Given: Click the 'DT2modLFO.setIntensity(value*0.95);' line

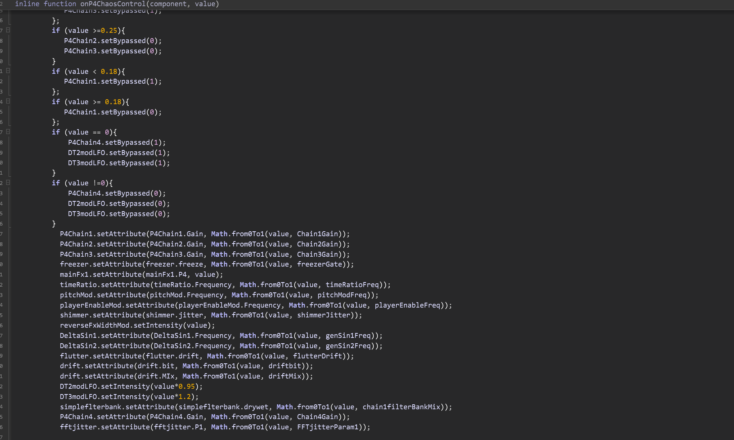Looking at the screenshot, I should [131, 386].
